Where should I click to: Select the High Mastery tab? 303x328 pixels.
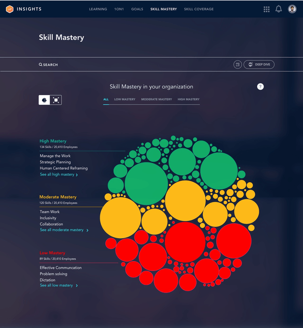pos(189,99)
